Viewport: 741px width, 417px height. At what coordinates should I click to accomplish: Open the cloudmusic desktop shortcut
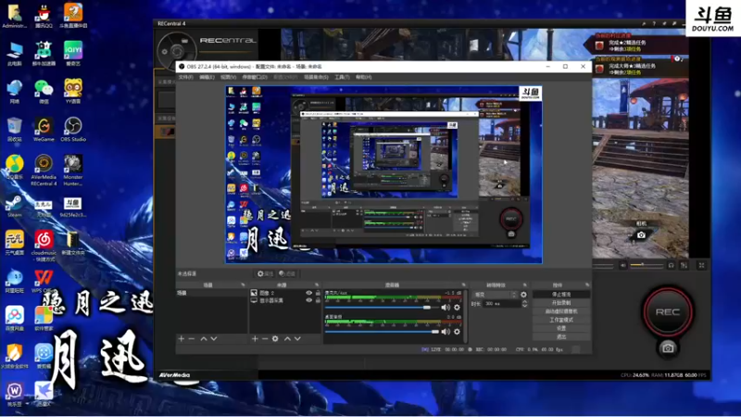click(x=44, y=246)
